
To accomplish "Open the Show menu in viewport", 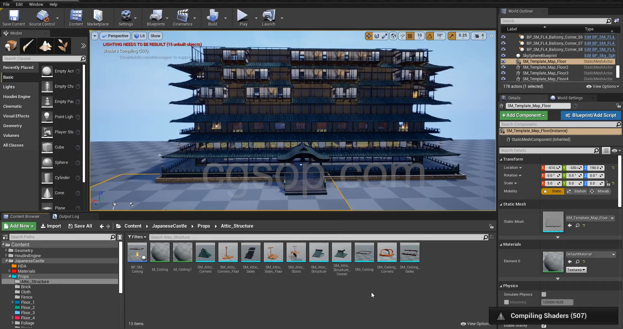I will point(155,36).
